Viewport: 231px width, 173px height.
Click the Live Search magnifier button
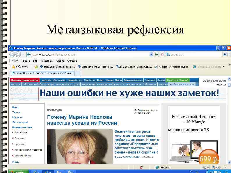225,54
